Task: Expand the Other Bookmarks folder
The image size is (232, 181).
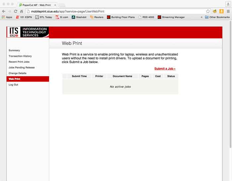Action: pos(217,17)
